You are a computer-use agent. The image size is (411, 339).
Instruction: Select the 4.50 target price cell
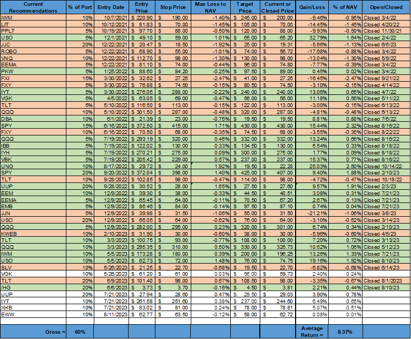pos(245,288)
